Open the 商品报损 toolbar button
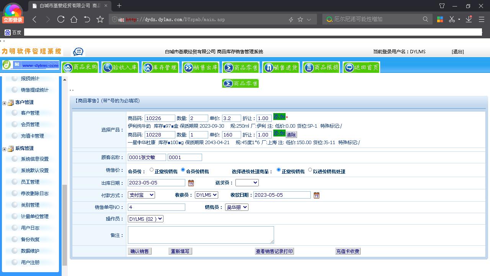 coord(321,67)
